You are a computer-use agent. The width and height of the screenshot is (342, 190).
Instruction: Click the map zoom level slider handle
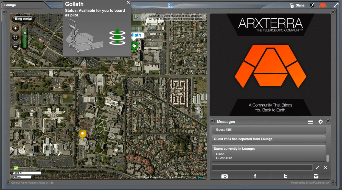click(25, 33)
